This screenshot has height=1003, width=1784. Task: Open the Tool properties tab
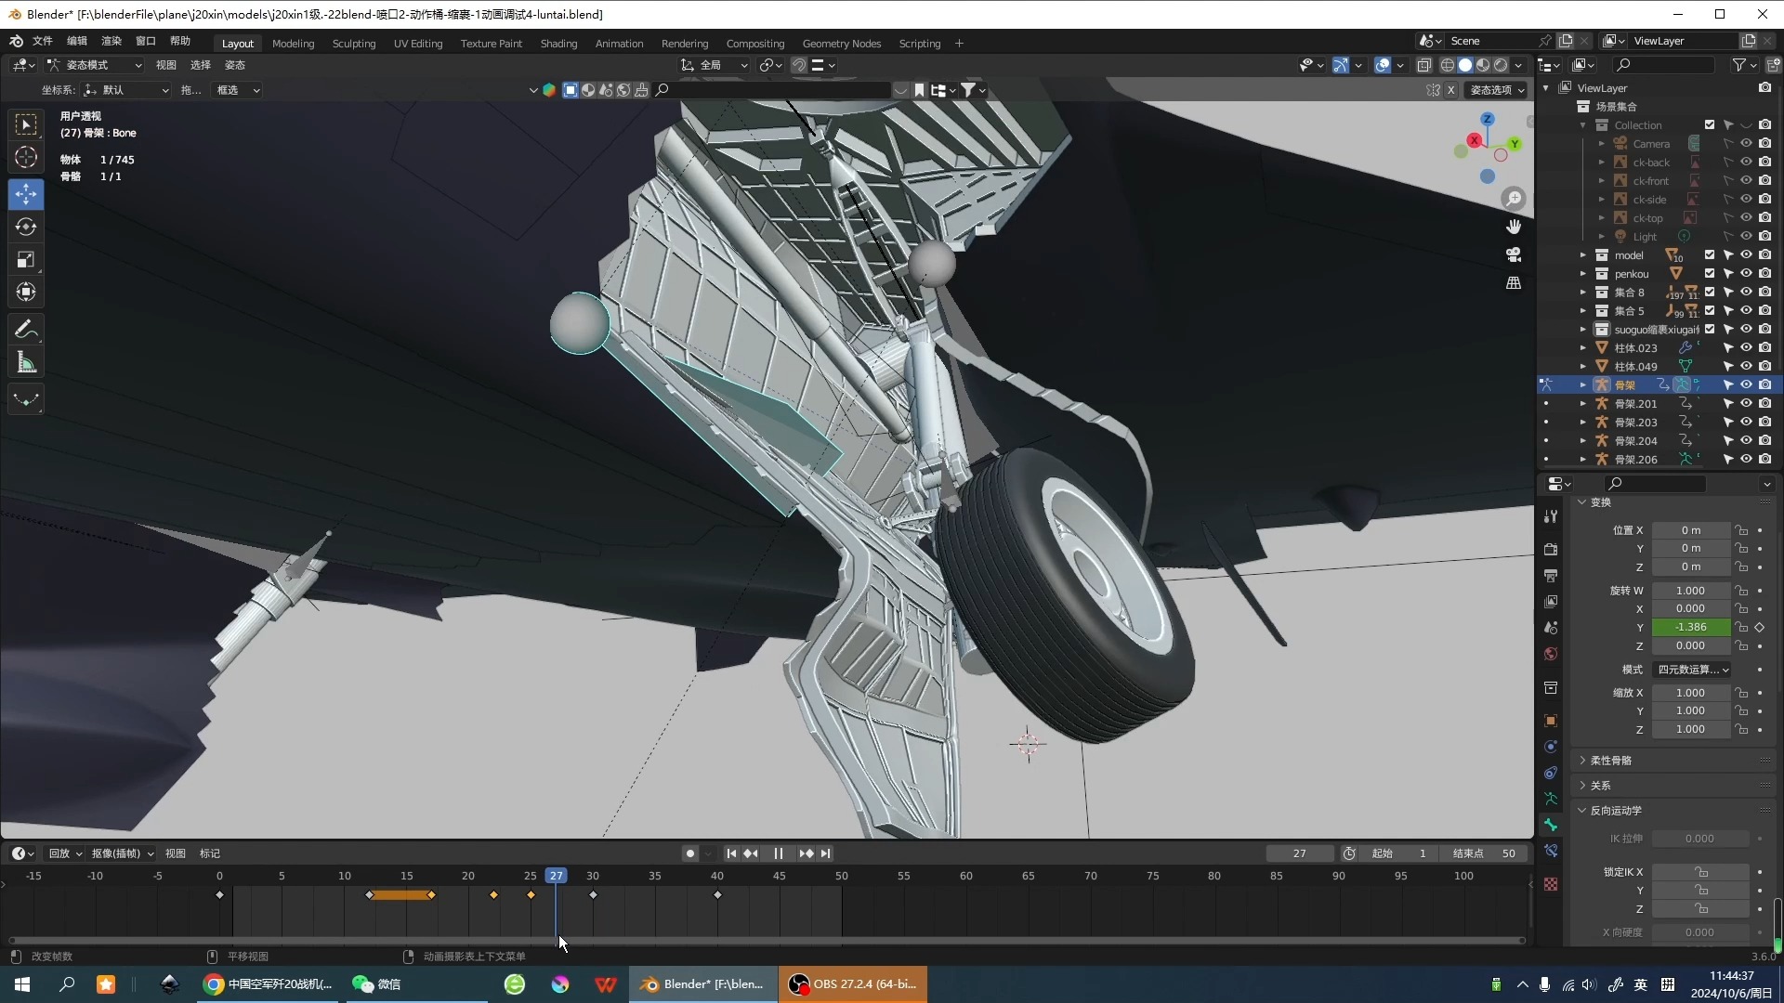pyautogui.click(x=1550, y=516)
